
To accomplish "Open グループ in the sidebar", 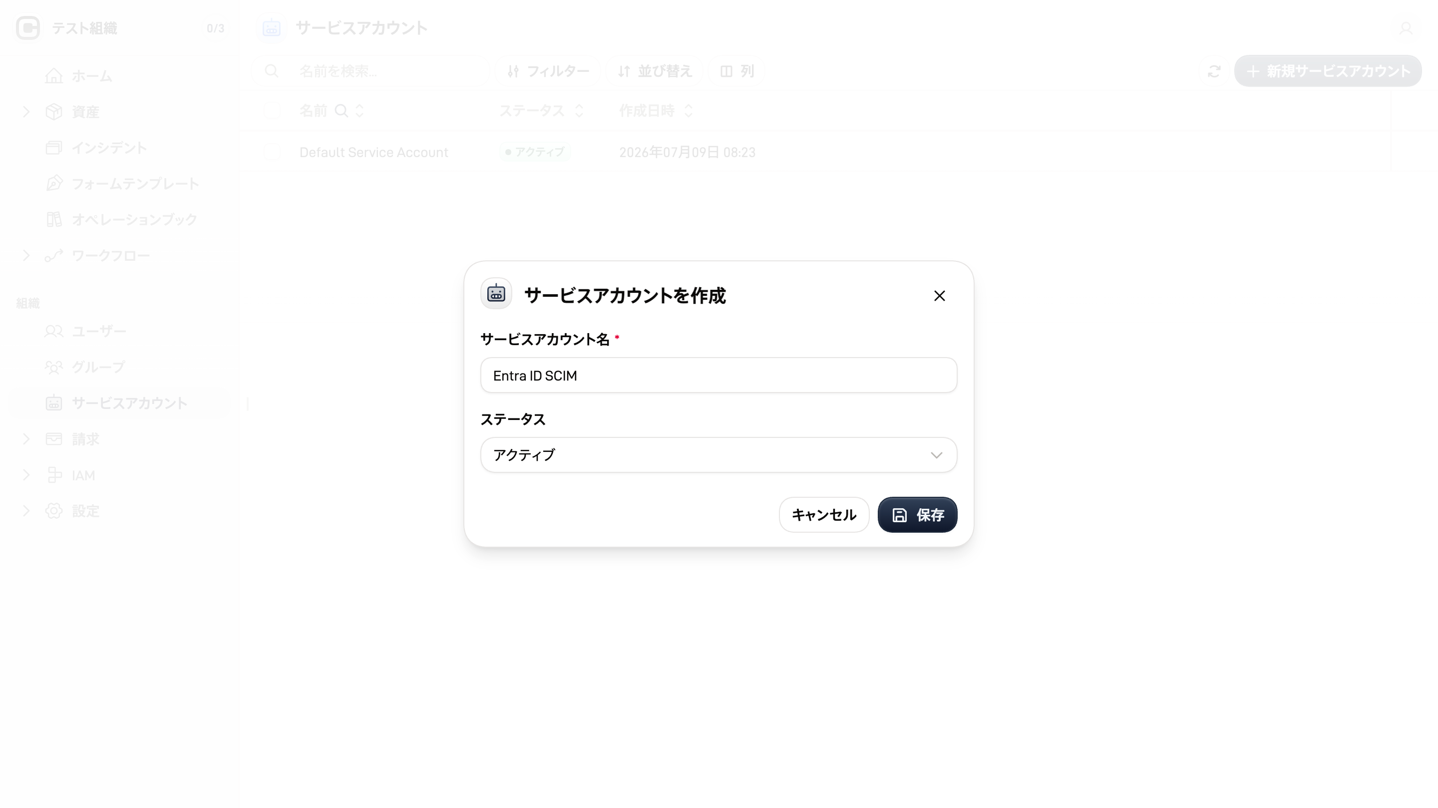I will 119,367.
